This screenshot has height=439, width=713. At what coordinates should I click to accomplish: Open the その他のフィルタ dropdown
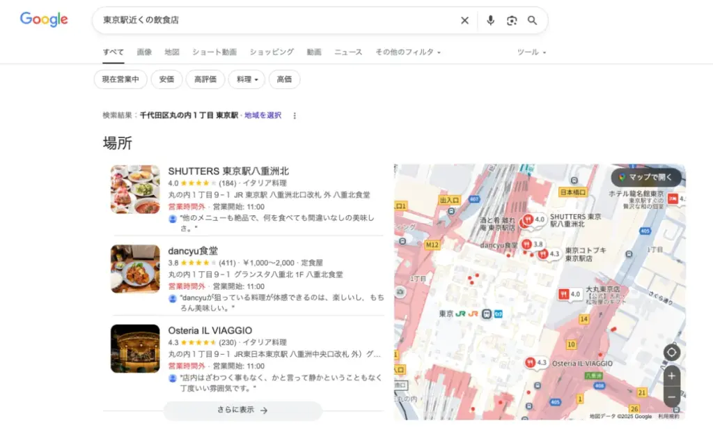407,52
